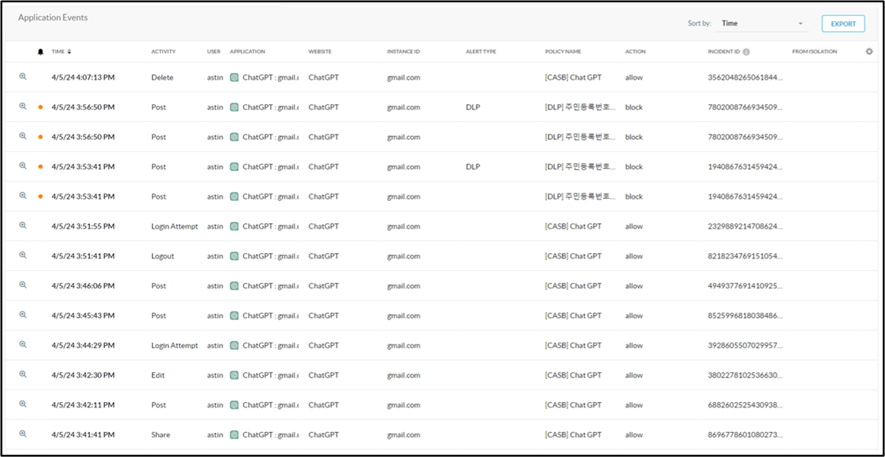
Task: Click allow action in the Logout row
Action: click(x=634, y=256)
